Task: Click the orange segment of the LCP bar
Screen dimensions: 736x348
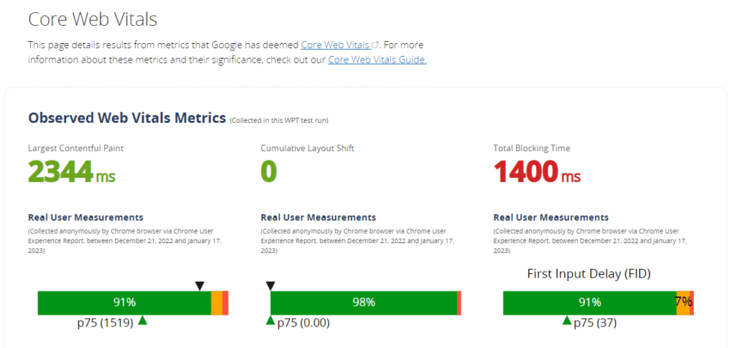Action: [216, 303]
